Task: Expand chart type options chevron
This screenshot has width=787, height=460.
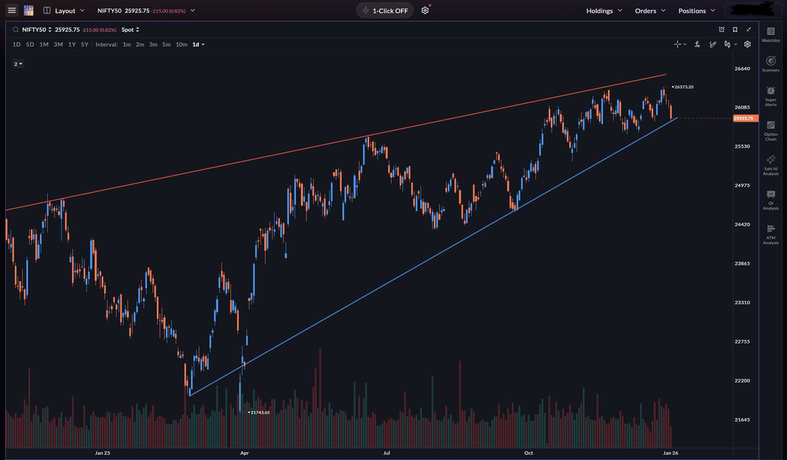Action: 735,45
